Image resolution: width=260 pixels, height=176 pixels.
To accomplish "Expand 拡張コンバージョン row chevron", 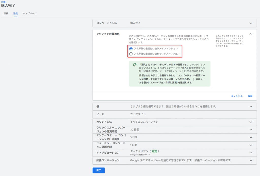I will (251, 161).
